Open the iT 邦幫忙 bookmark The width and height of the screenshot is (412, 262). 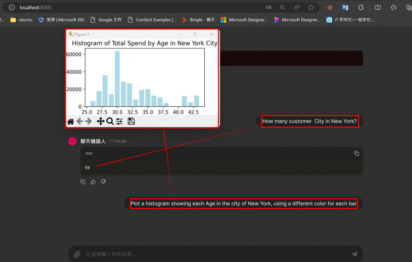pyautogui.click(x=350, y=20)
